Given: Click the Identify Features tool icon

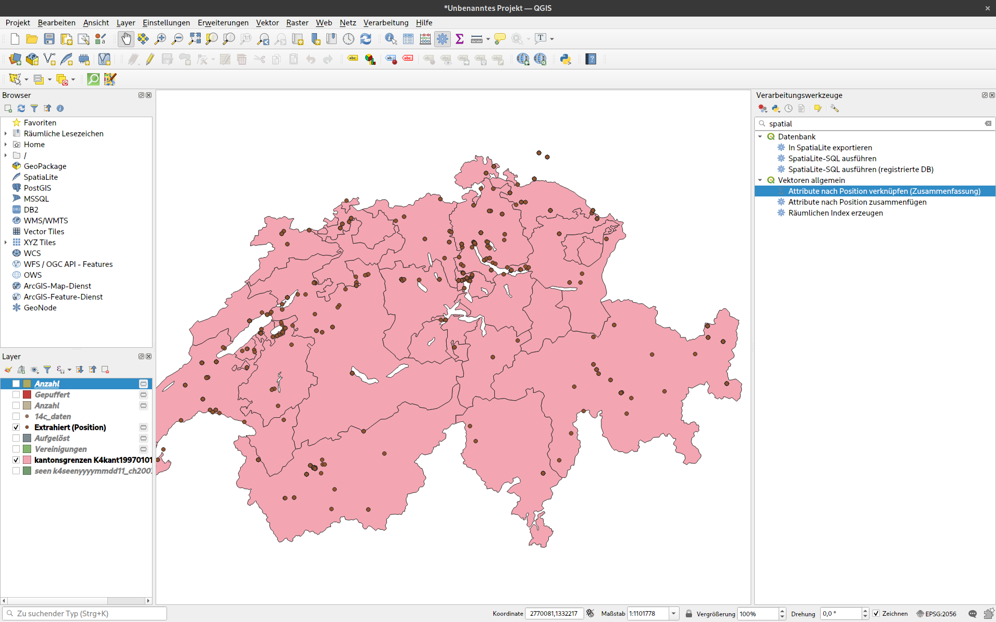Looking at the screenshot, I should coord(391,39).
